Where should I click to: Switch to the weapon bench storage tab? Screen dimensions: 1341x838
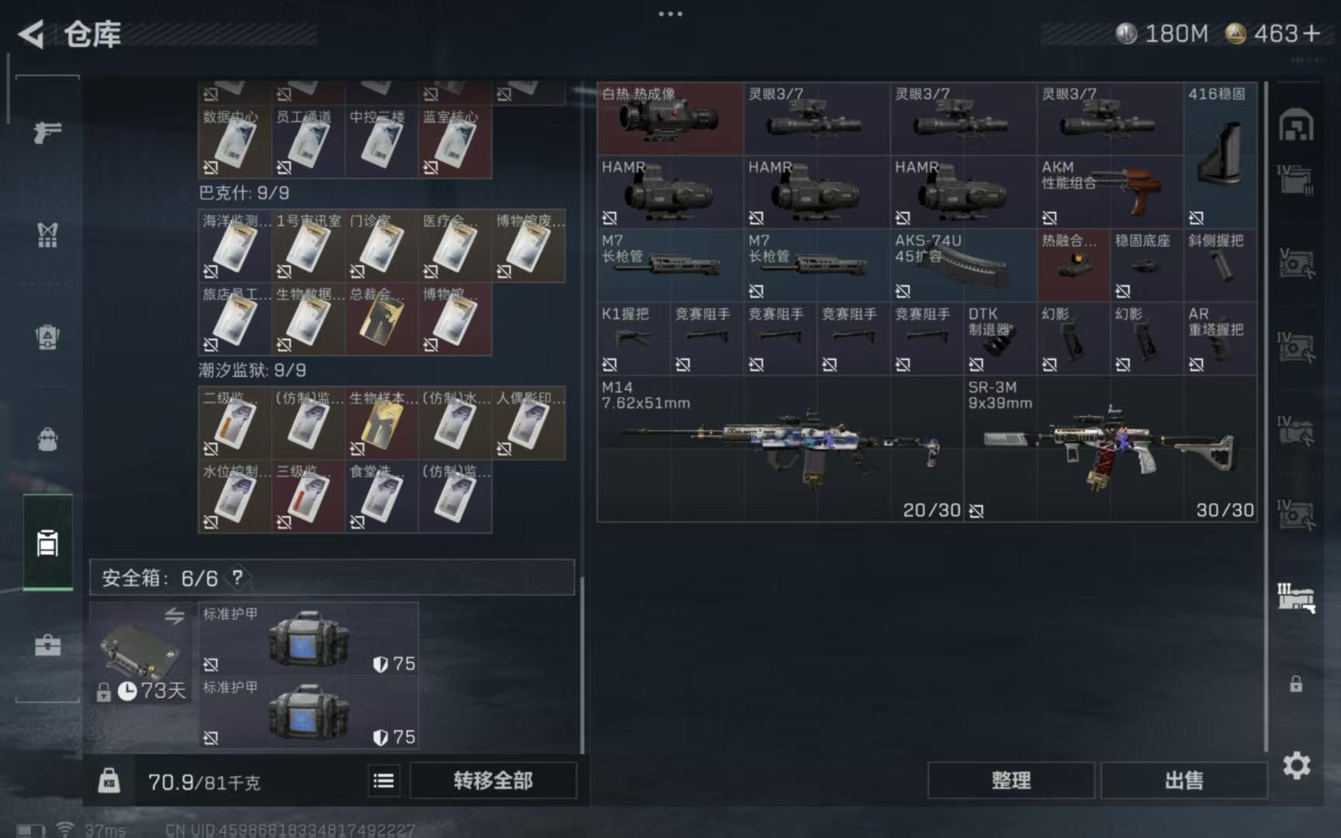pos(1296,599)
